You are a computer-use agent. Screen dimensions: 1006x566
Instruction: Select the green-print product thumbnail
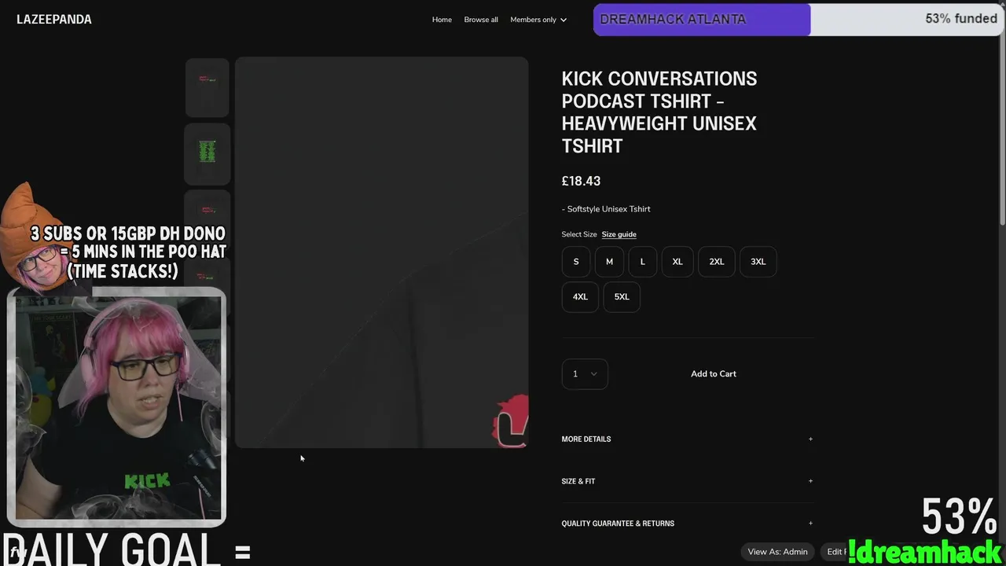click(207, 153)
